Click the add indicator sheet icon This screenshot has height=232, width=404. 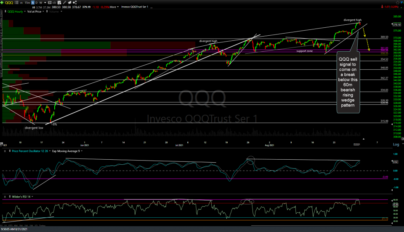pyautogui.click(x=59, y=3)
